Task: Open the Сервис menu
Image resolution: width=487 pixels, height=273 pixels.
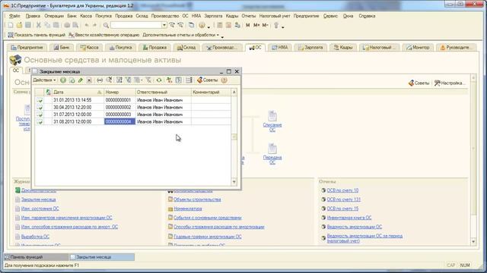Action: (x=330, y=16)
